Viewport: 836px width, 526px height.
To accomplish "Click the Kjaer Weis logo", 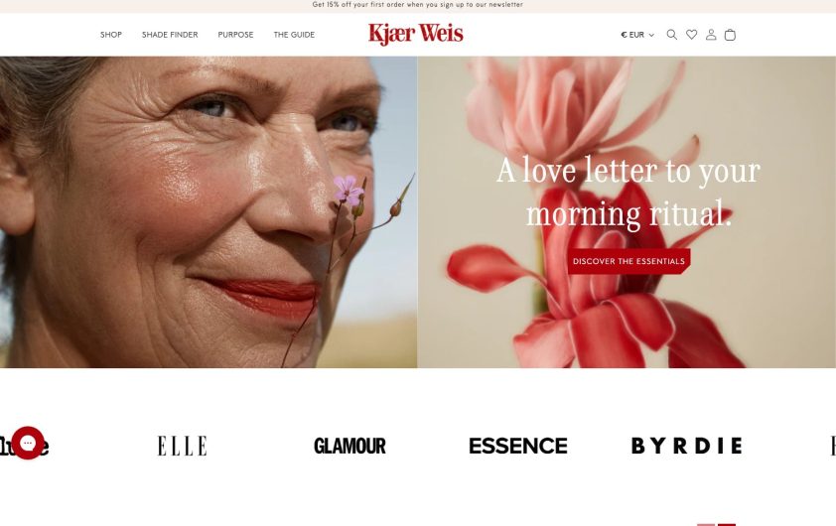I will click(416, 34).
